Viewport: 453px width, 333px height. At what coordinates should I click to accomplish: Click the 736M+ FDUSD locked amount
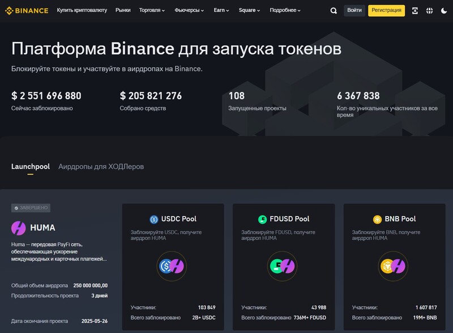[x=310, y=318]
